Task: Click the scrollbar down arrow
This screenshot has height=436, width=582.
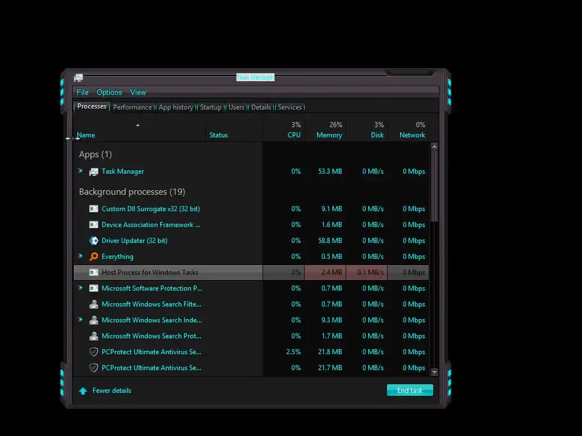Action: pyautogui.click(x=434, y=372)
